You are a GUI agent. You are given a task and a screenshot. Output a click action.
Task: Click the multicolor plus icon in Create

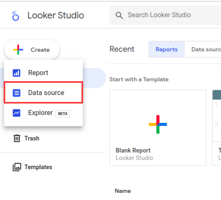coord(18,50)
